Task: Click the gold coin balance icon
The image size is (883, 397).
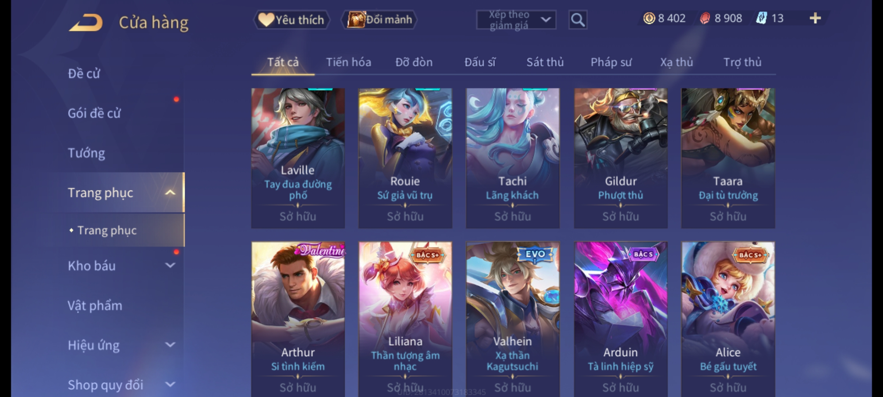Action: click(x=649, y=18)
